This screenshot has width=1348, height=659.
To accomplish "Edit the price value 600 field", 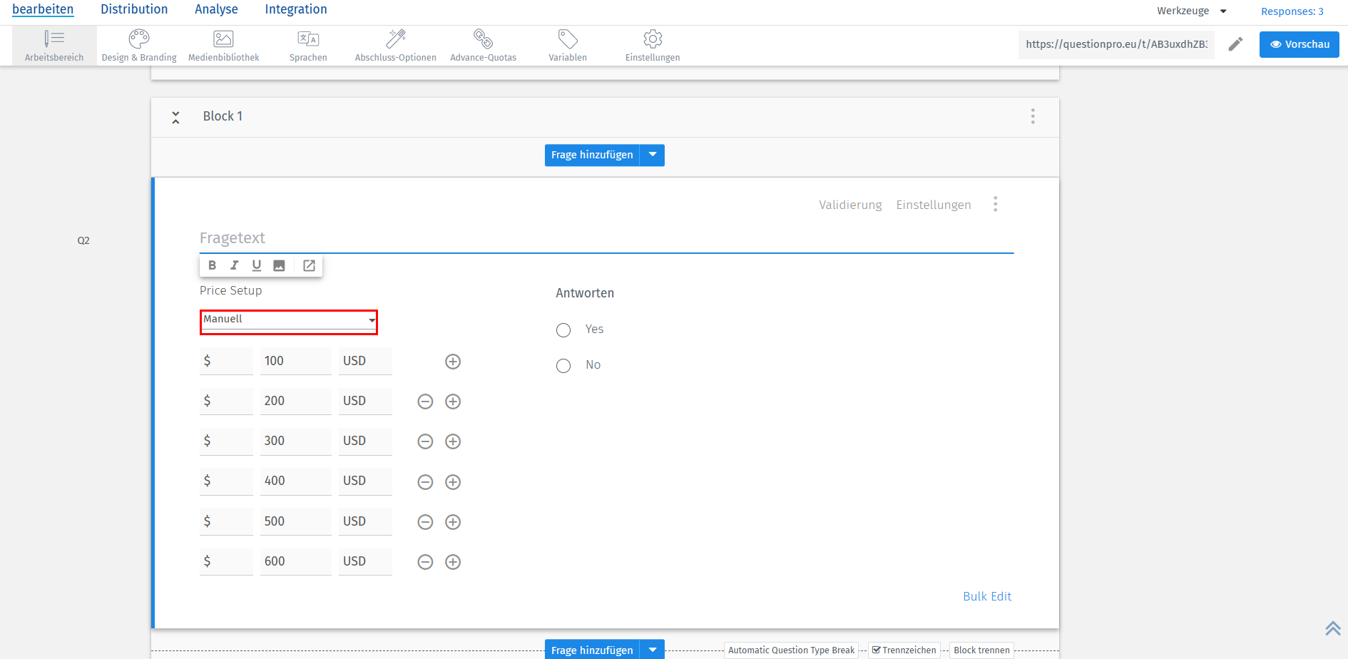I will [x=295, y=561].
